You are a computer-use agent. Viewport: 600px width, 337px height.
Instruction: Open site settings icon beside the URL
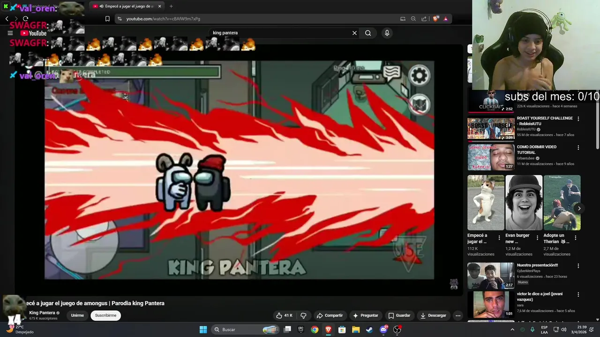click(x=119, y=19)
